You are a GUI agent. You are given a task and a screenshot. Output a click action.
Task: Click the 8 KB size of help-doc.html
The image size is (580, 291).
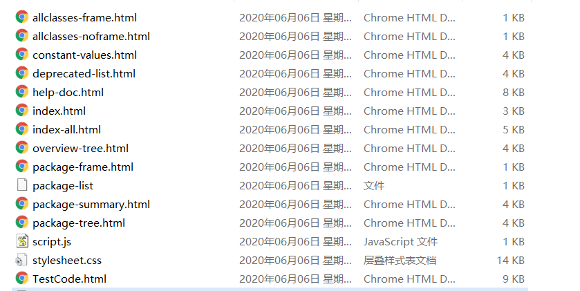click(514, 92)
